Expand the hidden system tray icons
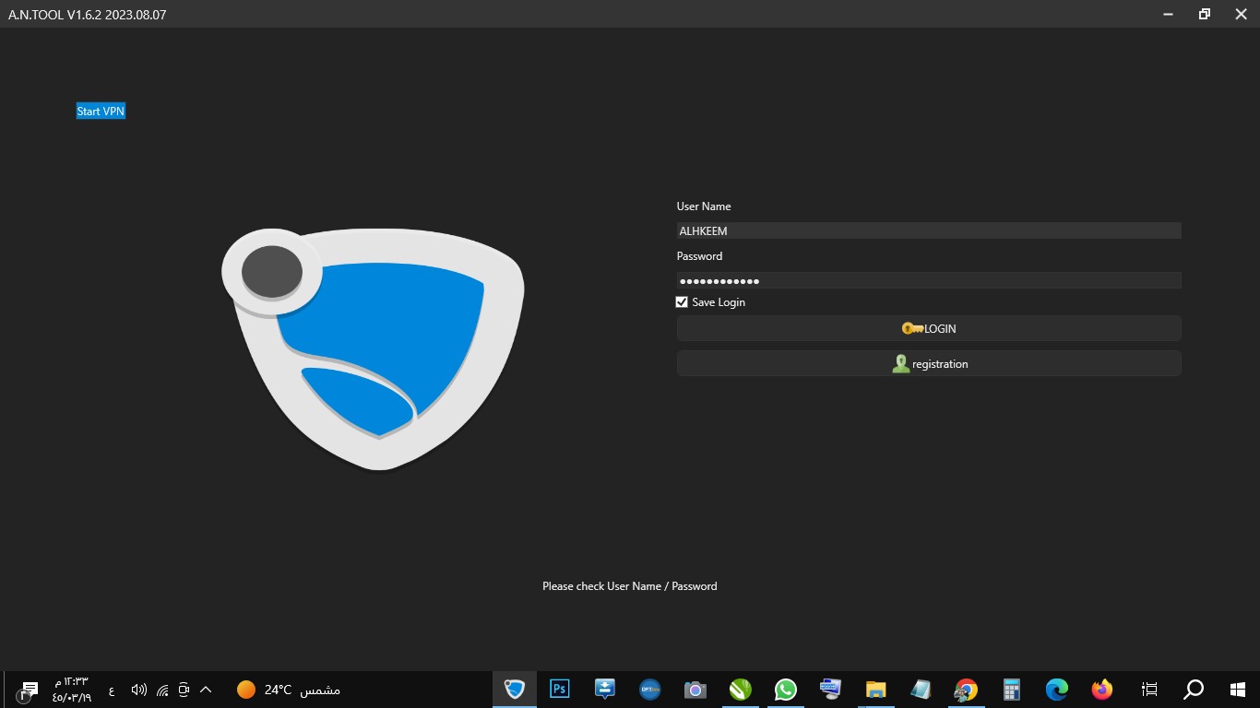Viewport: 1260px width, 708px height. click(206, 690)
